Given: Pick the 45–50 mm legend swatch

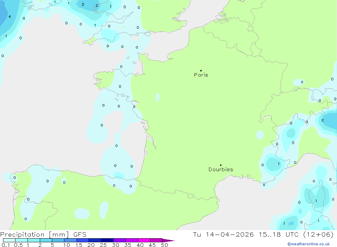Looking at the screenshot, I should pos(156,240).
